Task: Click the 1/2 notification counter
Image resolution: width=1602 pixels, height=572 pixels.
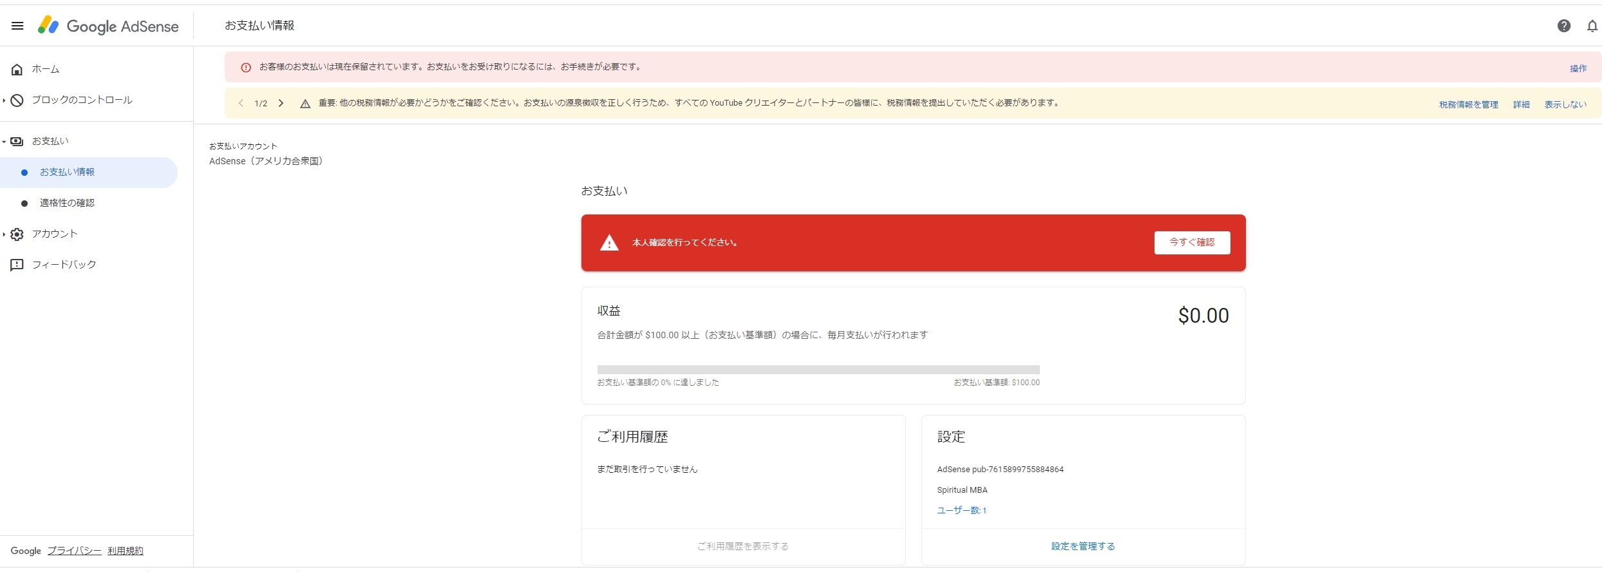Action: (261, 103)
